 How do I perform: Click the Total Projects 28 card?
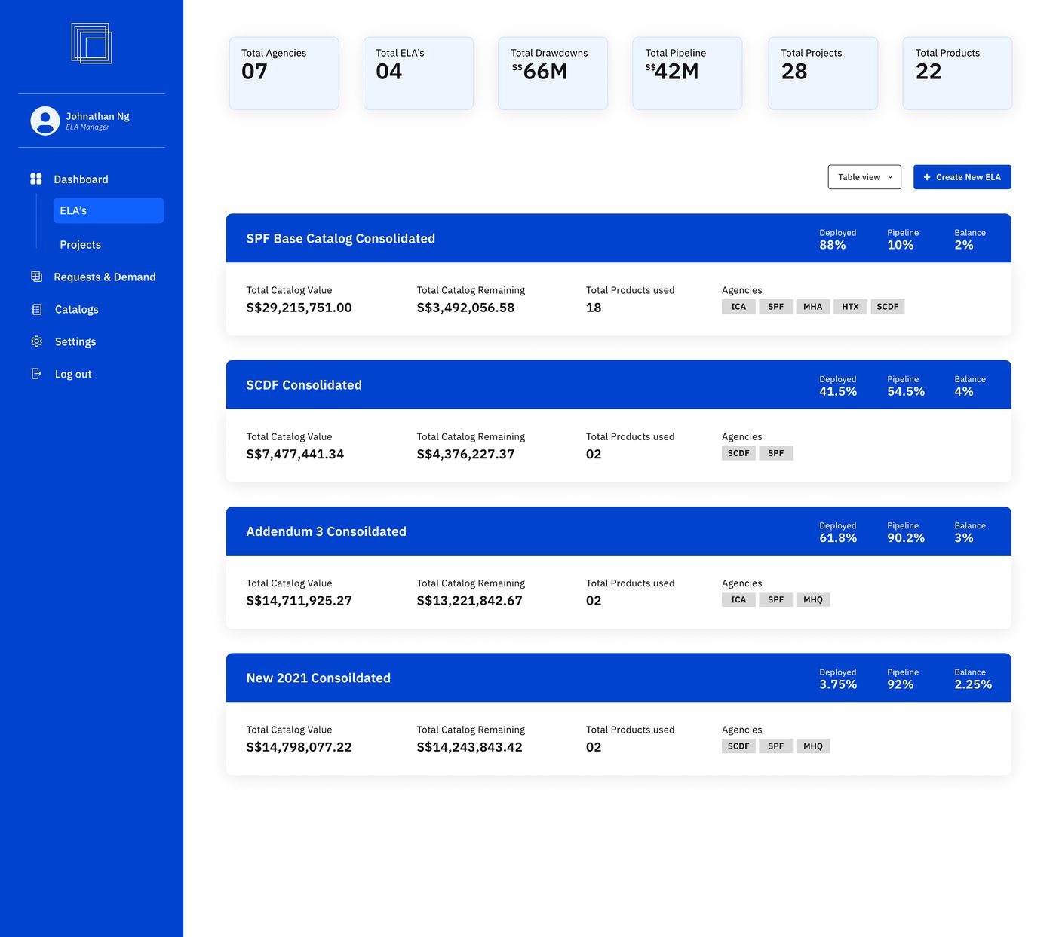(x=823, y=73)
